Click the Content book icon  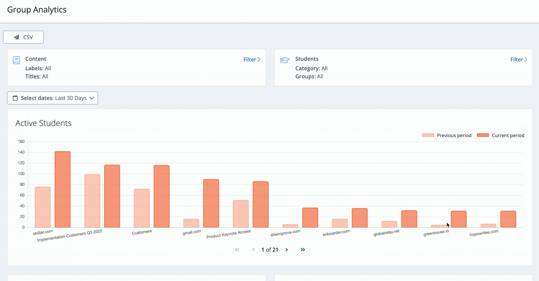[16, 60]
